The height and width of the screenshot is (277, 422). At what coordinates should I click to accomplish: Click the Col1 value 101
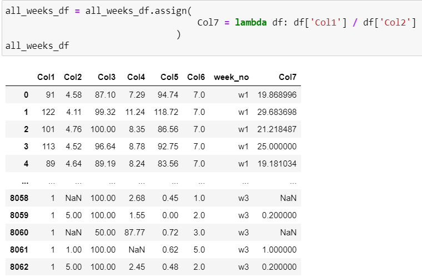point(48,129)
